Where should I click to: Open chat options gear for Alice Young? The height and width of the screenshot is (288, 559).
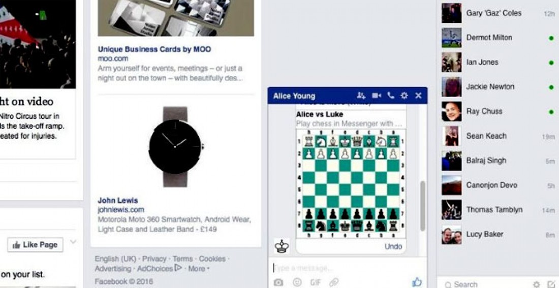tap(404, 95)
